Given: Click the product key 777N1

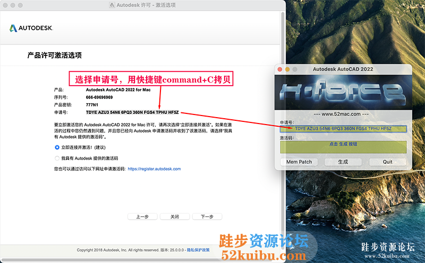Looking at the screenshot, I should [x=92, y=105].
